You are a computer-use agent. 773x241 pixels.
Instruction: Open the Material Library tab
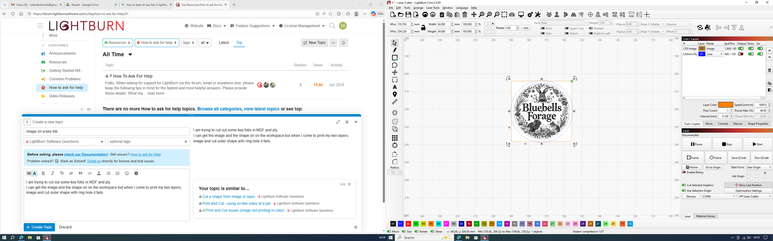[706, 216]
